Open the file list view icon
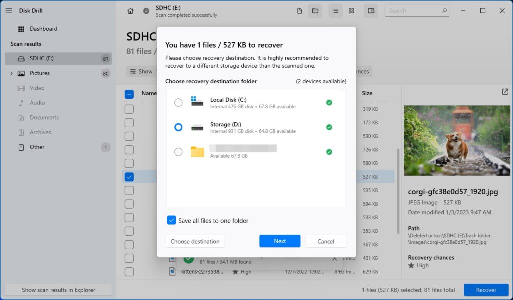Screen dimensions: 513x300 pyautogui.click(x=335, y=10)
